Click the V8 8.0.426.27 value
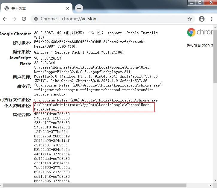 pyautogui.click(x=48, y=58)
